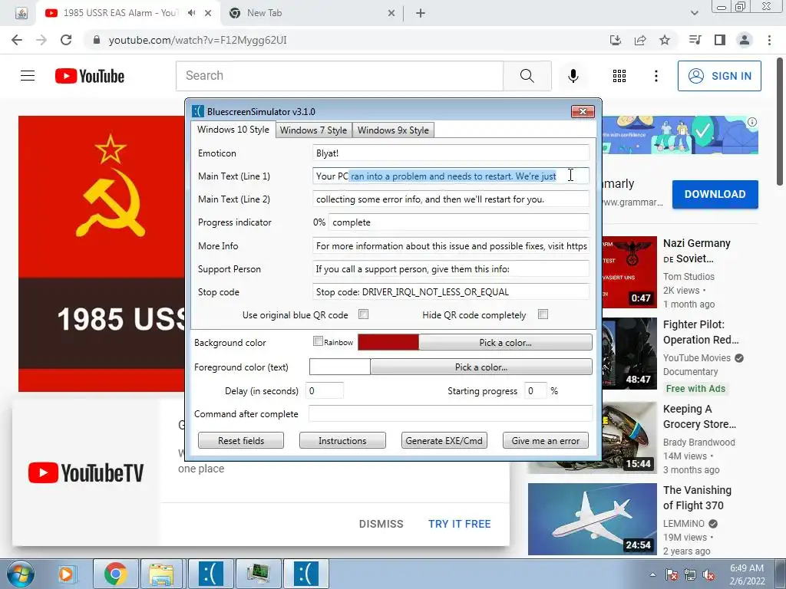Click the Chrome back arrow
The height and width of the screenshot is (589, 786).
tap(17, 40)
